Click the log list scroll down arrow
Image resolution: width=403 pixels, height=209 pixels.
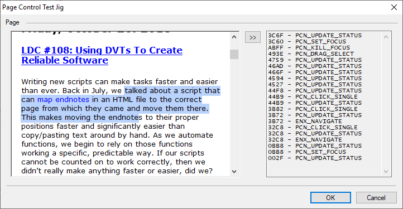pos(386,171)
